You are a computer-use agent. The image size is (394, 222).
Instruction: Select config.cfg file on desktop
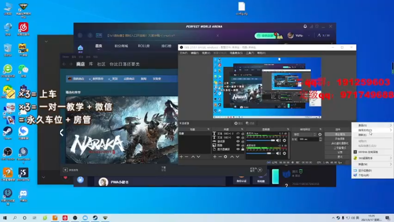click(241, 8)
